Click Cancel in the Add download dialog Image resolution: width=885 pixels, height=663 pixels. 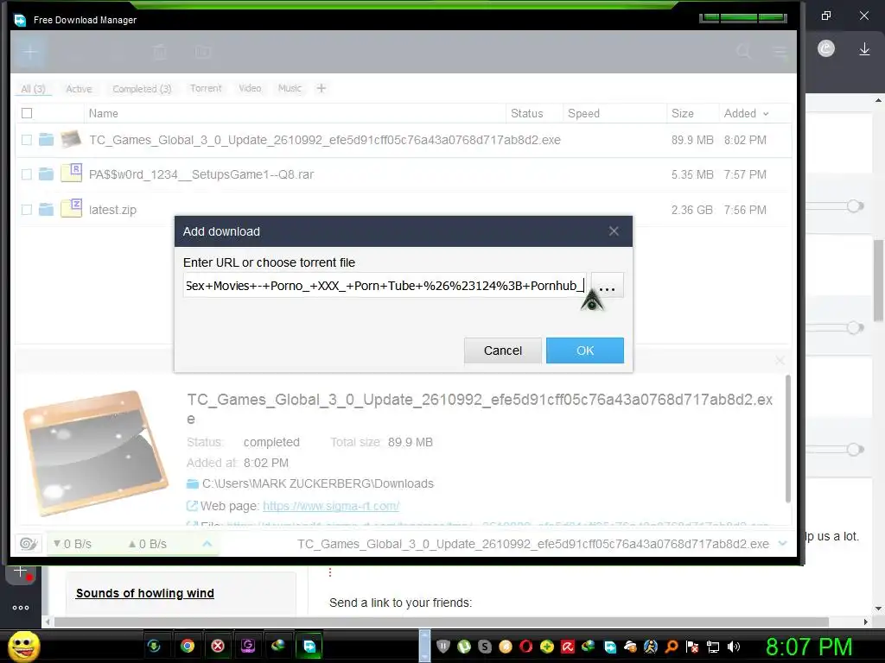pos(503,350)
